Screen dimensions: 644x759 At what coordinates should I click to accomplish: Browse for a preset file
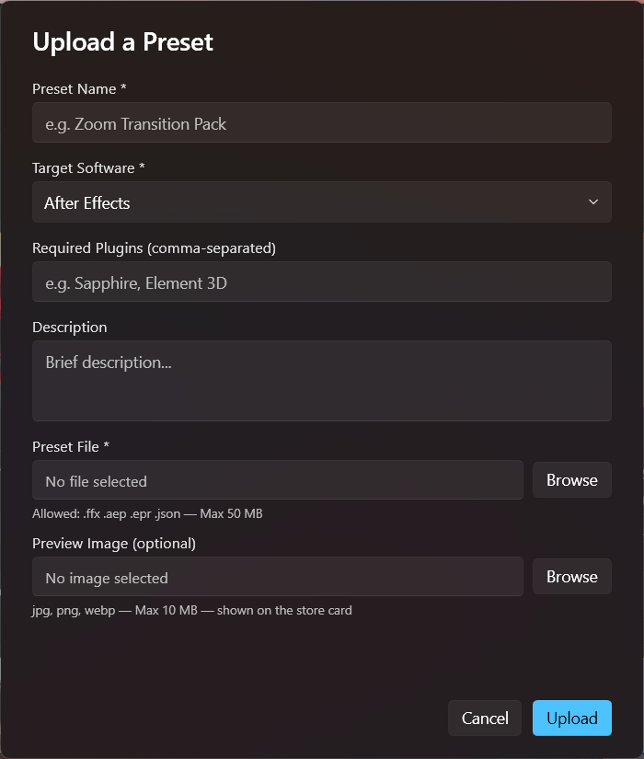coord(572,479)
